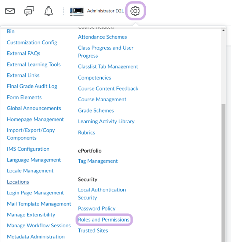Screen dimensions: 231x242
Task: Open Locations link
Action: tap(18, 182)
